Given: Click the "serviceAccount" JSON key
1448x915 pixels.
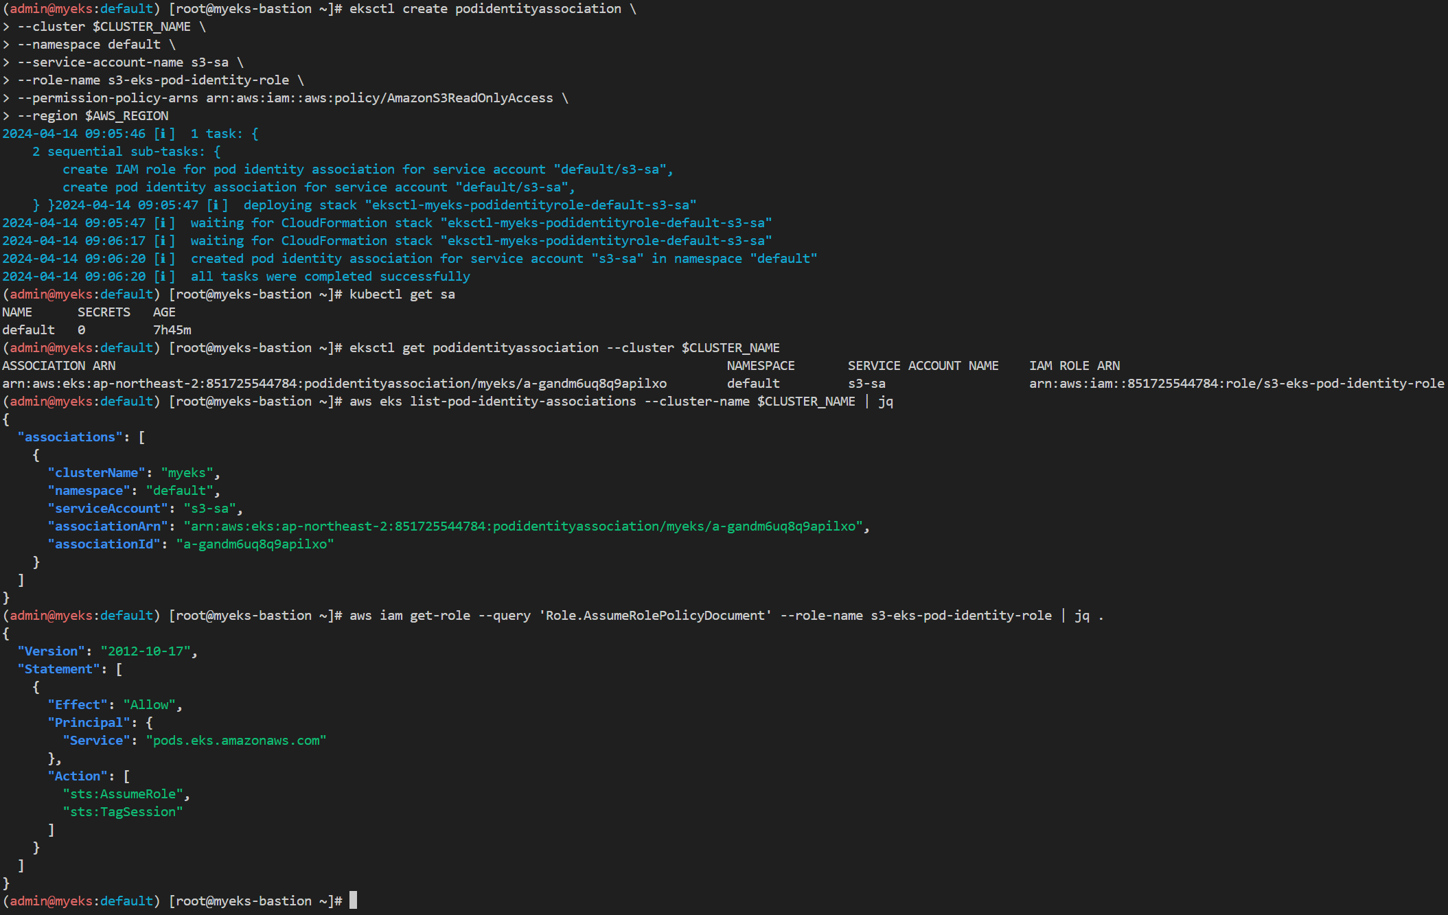Looking at the screenshot, I should pos(108,509).
